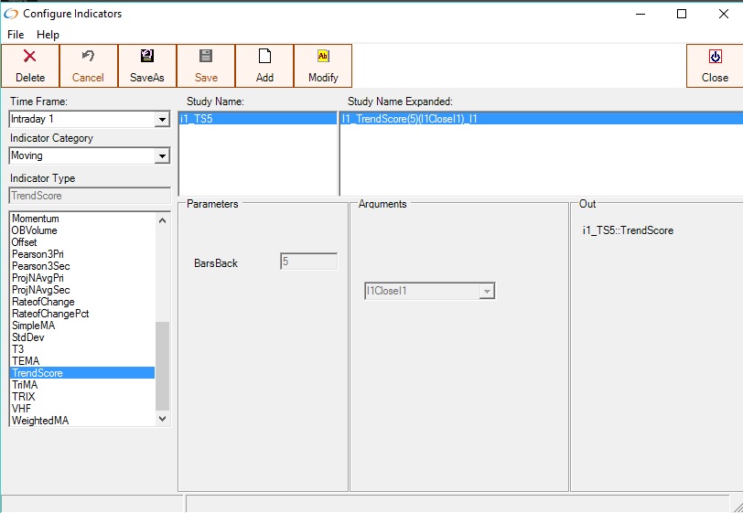The width and height of the screenshot is (743, 513).
Task: Expand the Indicator Category dropdown
Action: click(x=162, y=156)
